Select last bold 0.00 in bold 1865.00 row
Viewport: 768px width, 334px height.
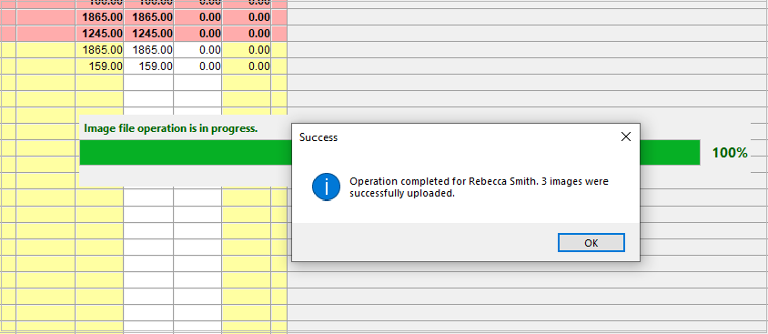247,17
